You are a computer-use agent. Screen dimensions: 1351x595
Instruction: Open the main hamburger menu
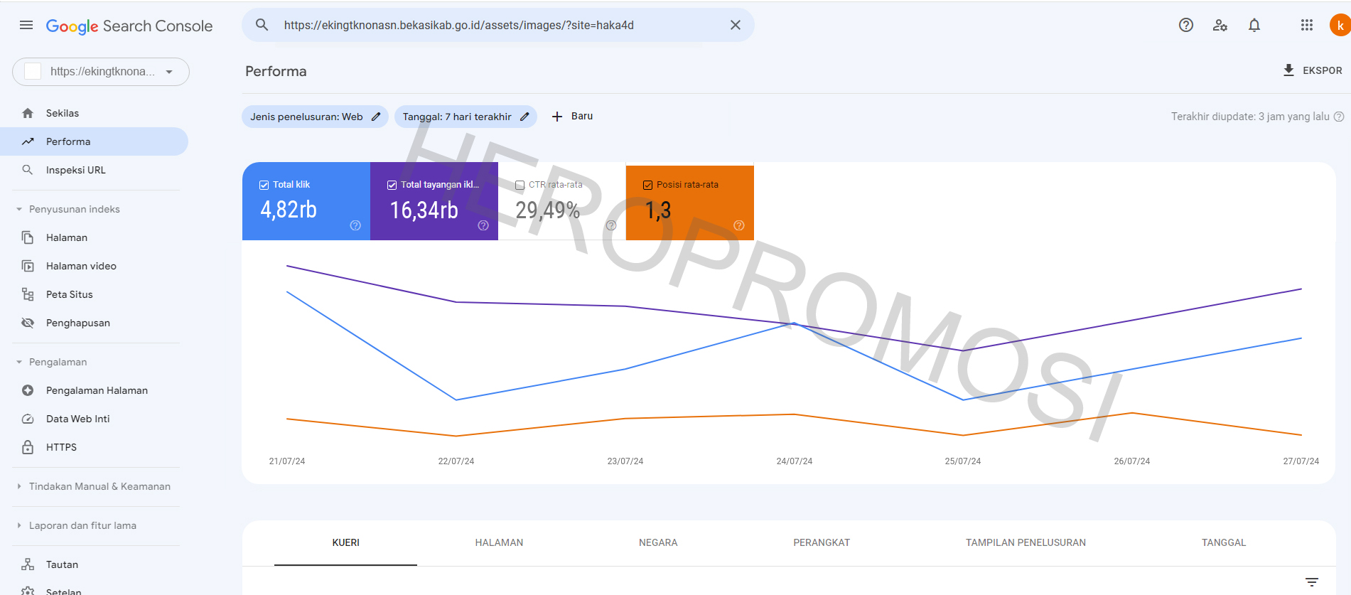point(26,26)
